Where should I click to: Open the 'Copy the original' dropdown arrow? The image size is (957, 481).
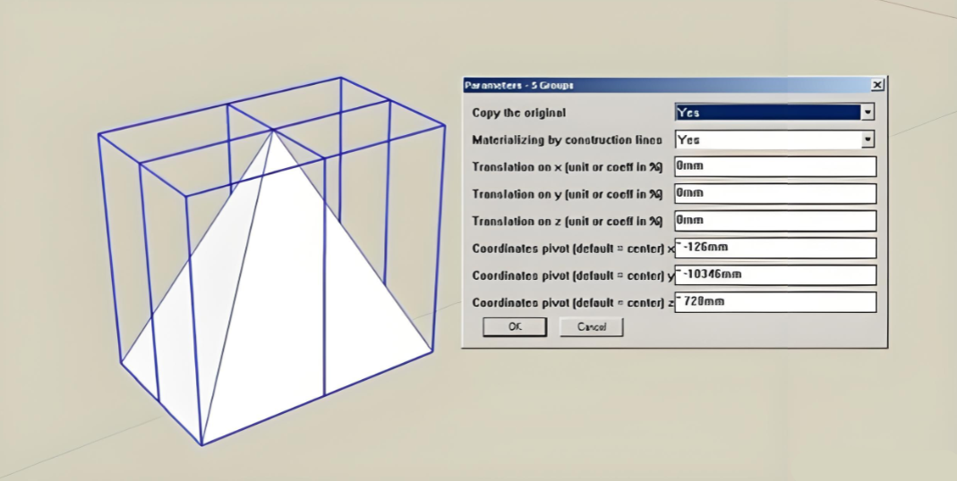tap(867, 113)
